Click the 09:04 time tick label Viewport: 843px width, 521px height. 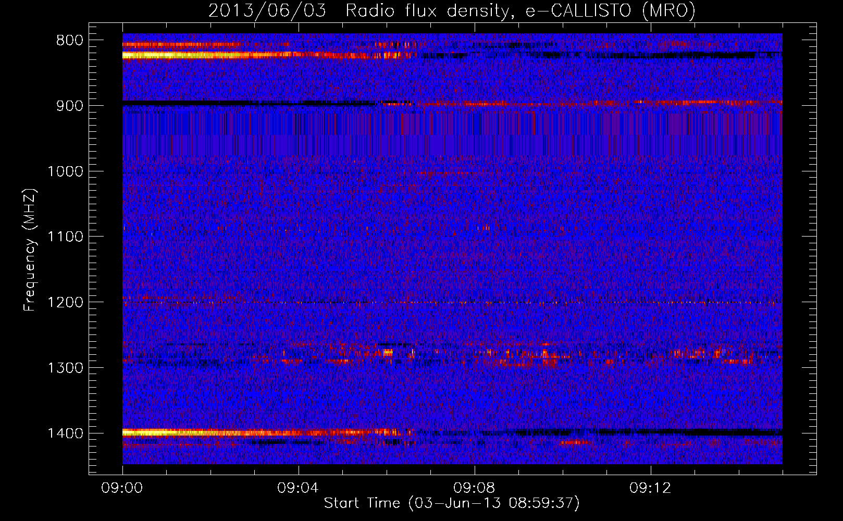(x=299, y=488)
